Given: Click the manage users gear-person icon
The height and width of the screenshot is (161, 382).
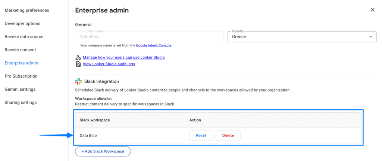Looking at the screenshot, I should (x=78, y=58).
